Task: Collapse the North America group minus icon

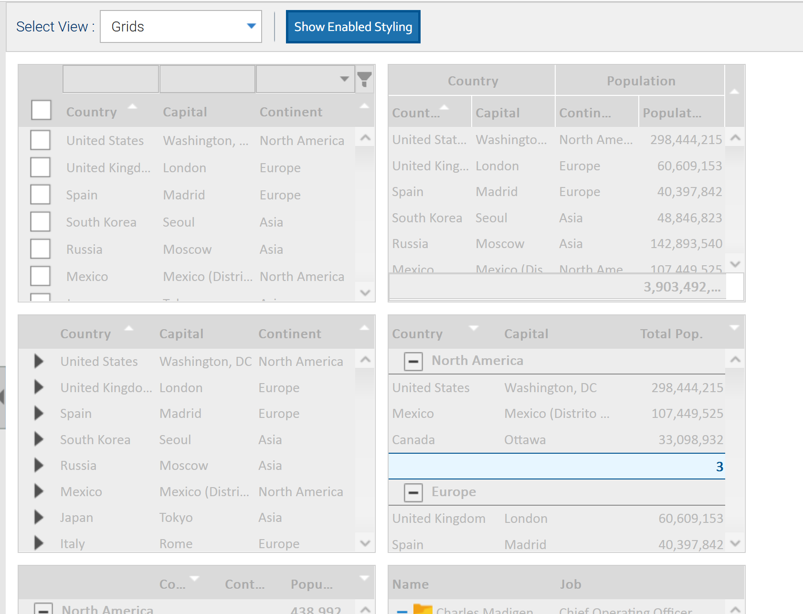Action: pos(413,361)
